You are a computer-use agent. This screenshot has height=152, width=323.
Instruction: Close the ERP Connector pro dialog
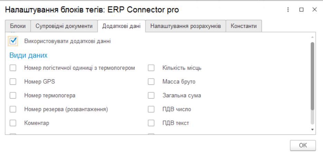pos(314,10)
